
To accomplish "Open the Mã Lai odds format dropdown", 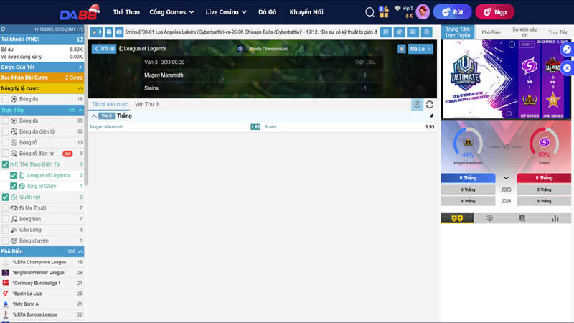I will click(420, 49).
